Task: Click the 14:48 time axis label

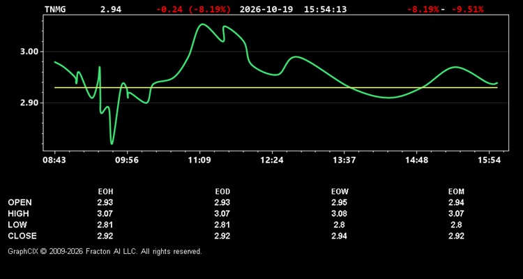Action: (416, 160)
